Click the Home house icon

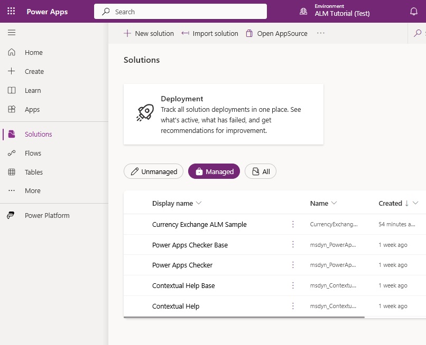click(x=12, y=52)
